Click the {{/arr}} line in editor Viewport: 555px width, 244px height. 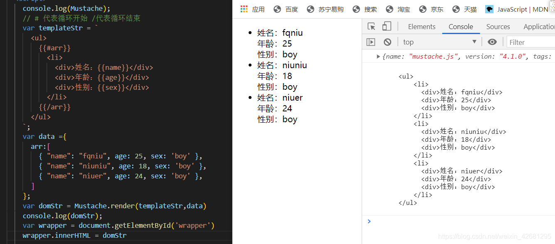(54, 107)
